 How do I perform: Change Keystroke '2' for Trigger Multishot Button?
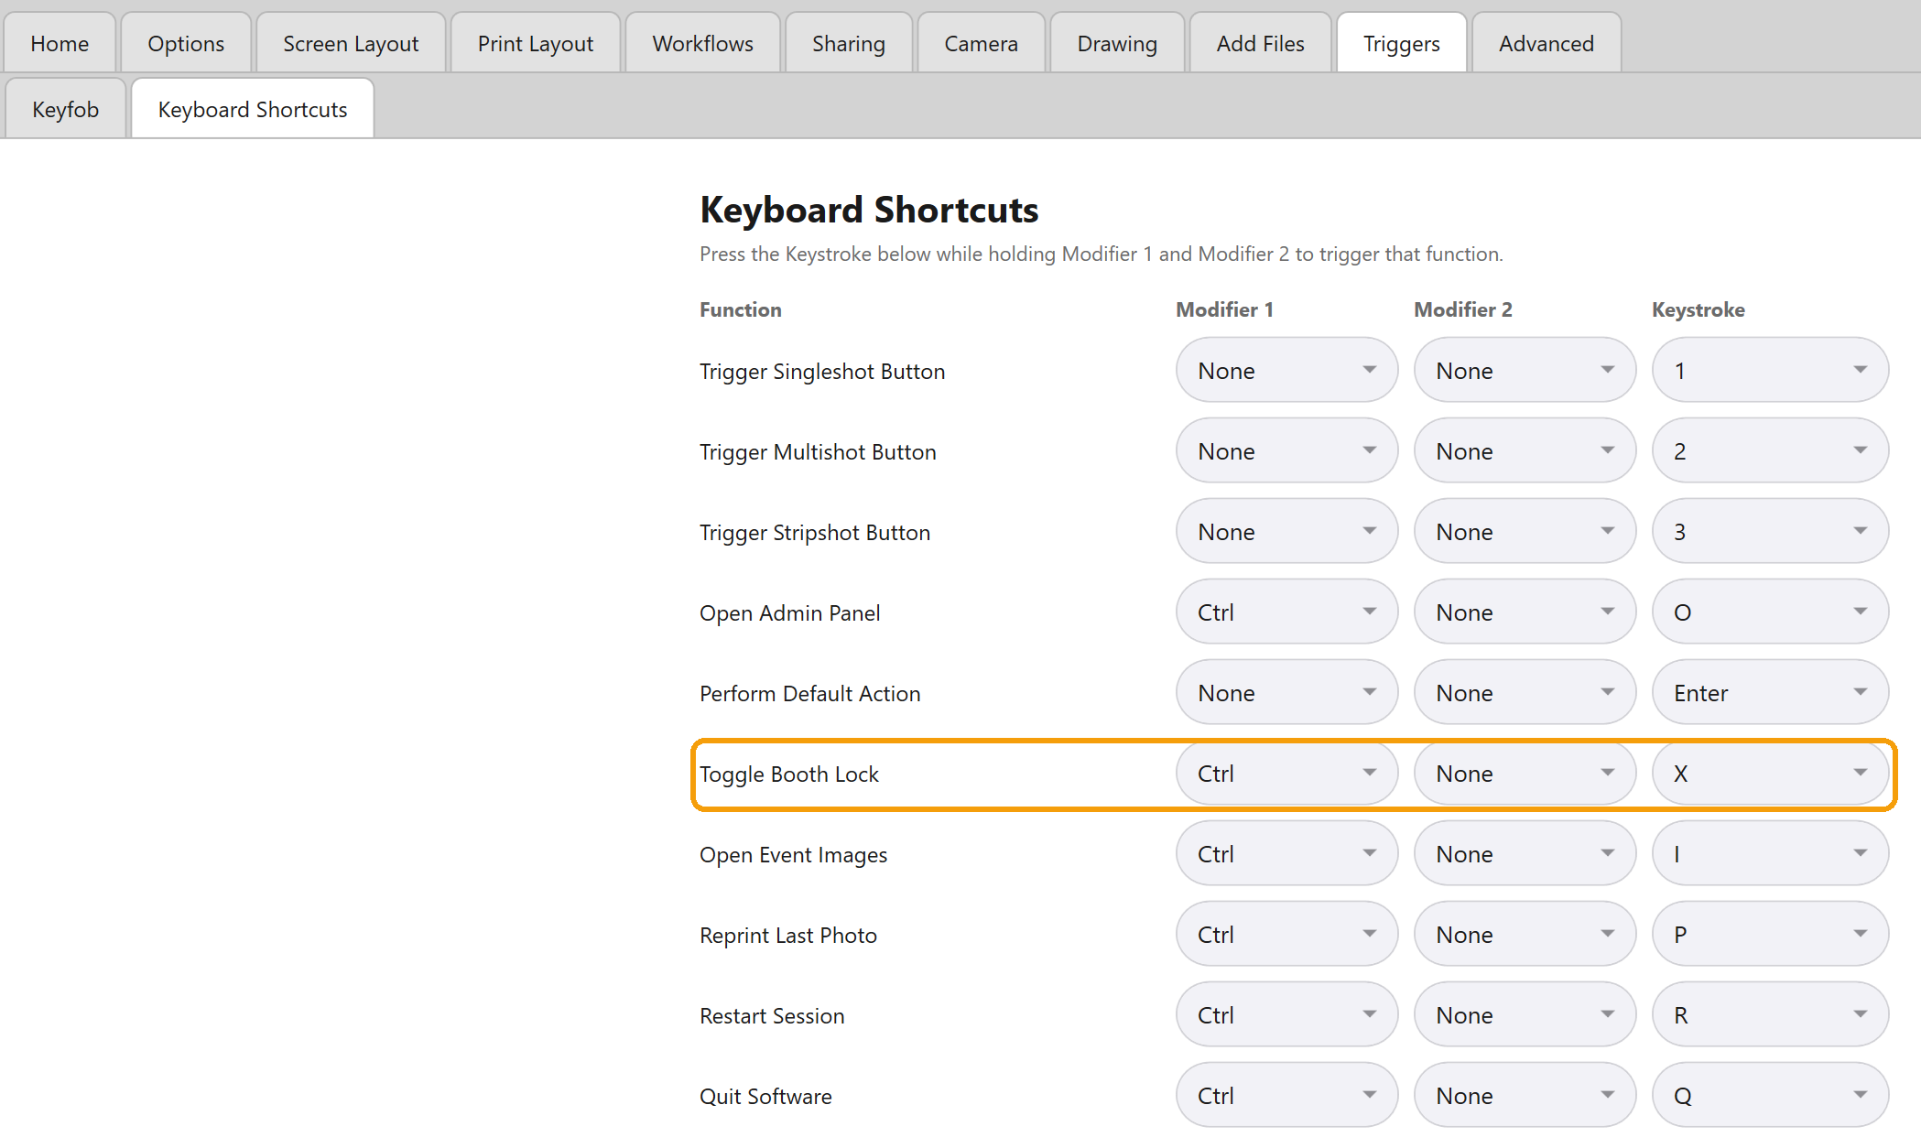(1770, 450)
